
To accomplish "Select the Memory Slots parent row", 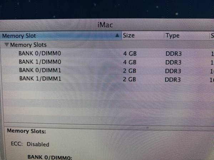I will click(x=29, y=45).
